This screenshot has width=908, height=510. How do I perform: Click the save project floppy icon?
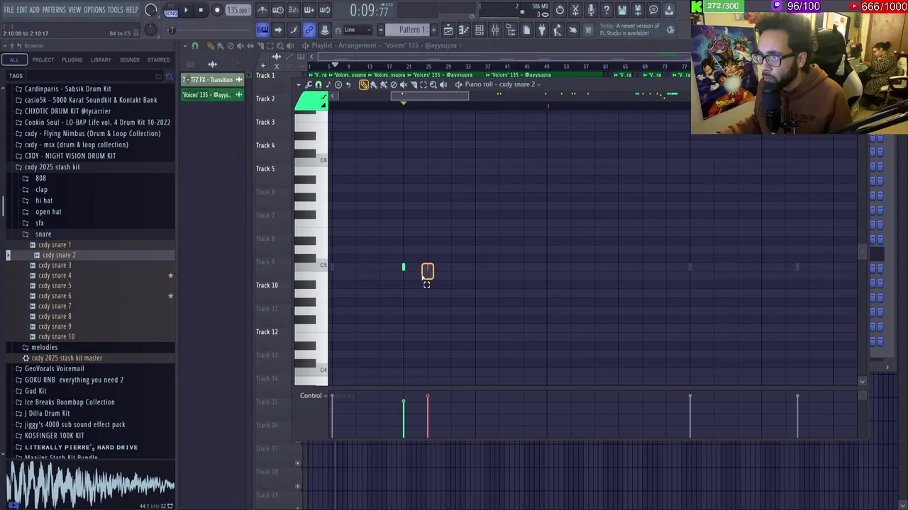click(x=622, y=10)
